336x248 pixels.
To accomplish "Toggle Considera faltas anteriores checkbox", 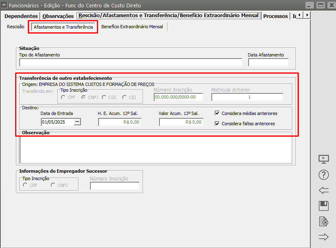I will (217, 124).
